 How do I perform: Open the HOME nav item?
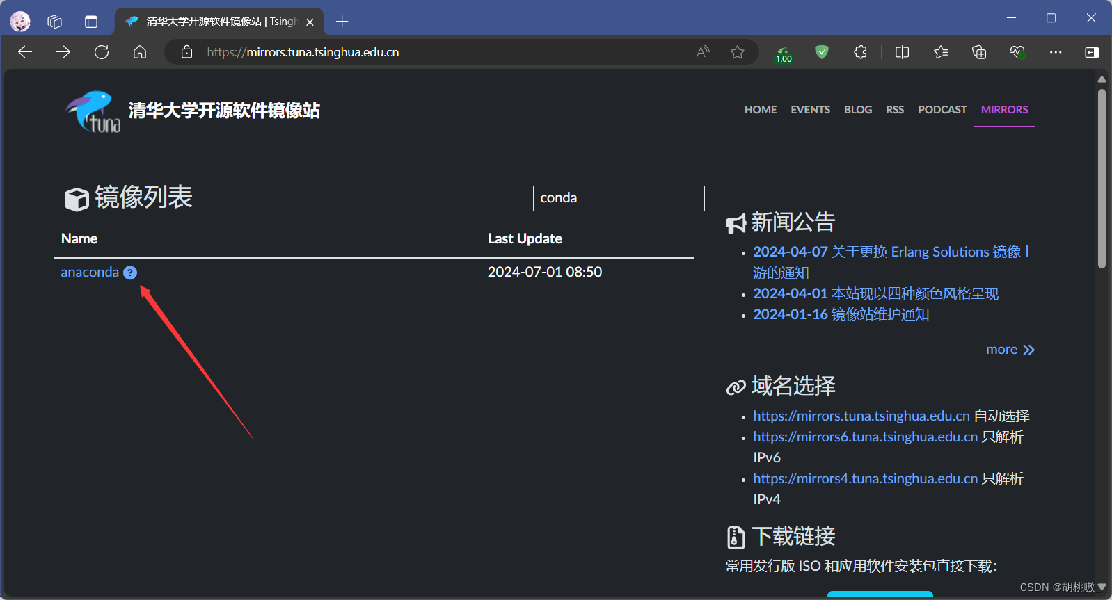click(761, 110)
